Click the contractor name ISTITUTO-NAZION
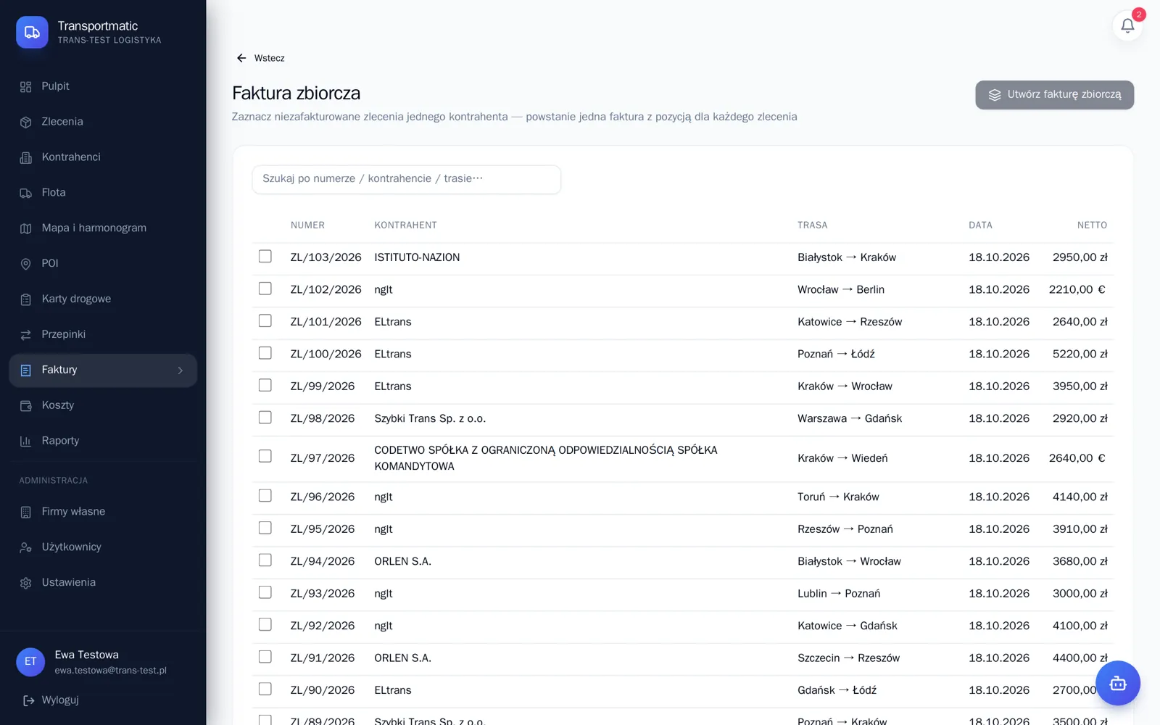1160x725 pixels. click(x=417, y=257)
